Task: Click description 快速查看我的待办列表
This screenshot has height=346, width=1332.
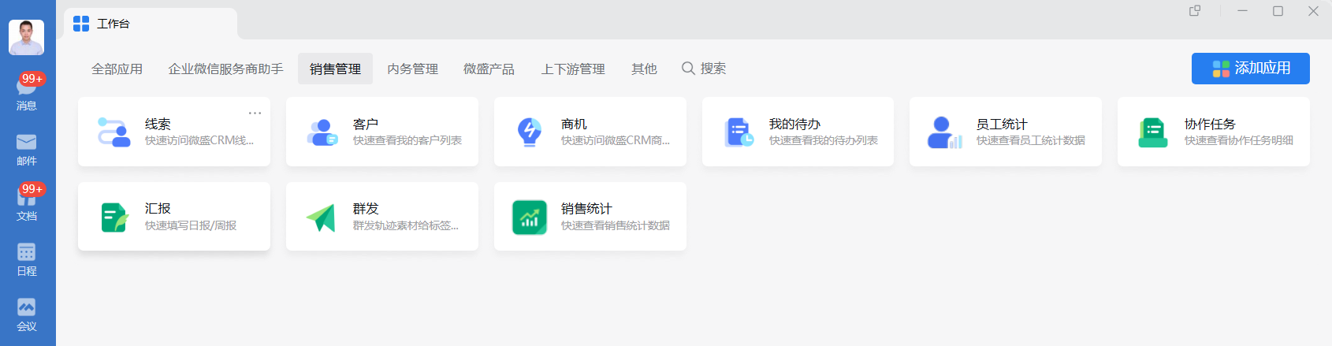Action: pos(824,140)
